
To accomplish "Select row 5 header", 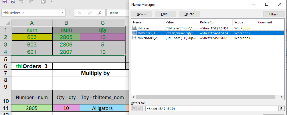I will pos(5,59).
